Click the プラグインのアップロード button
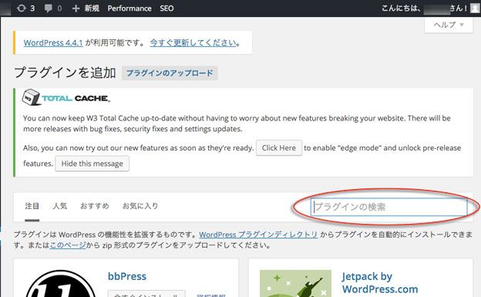481x297 pixels. [x=170, y=73]
